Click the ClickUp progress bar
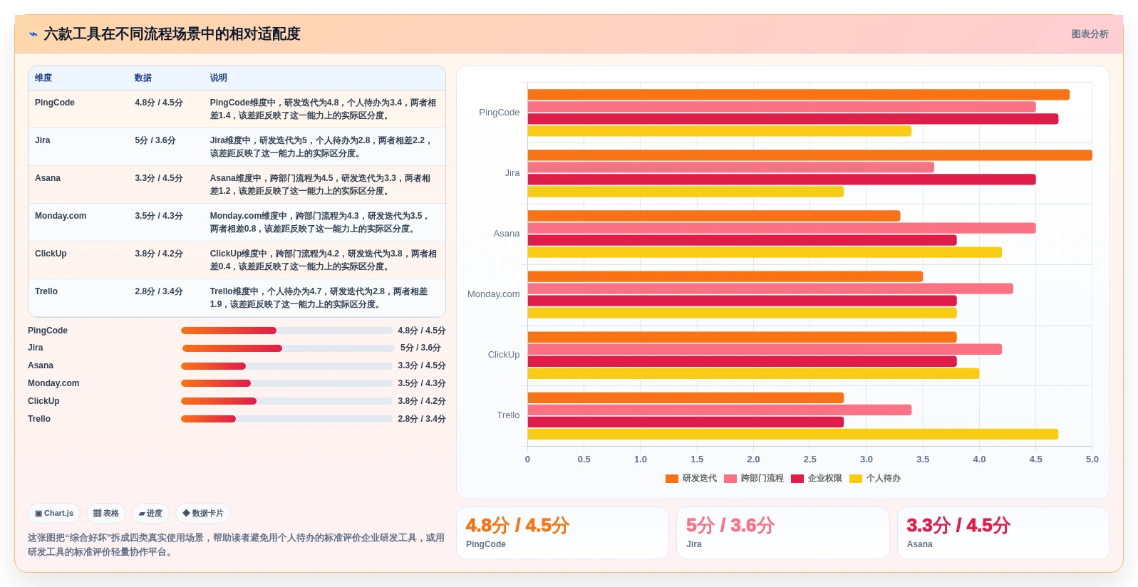The image size is (1138, 587). click(x=286, y=401)
